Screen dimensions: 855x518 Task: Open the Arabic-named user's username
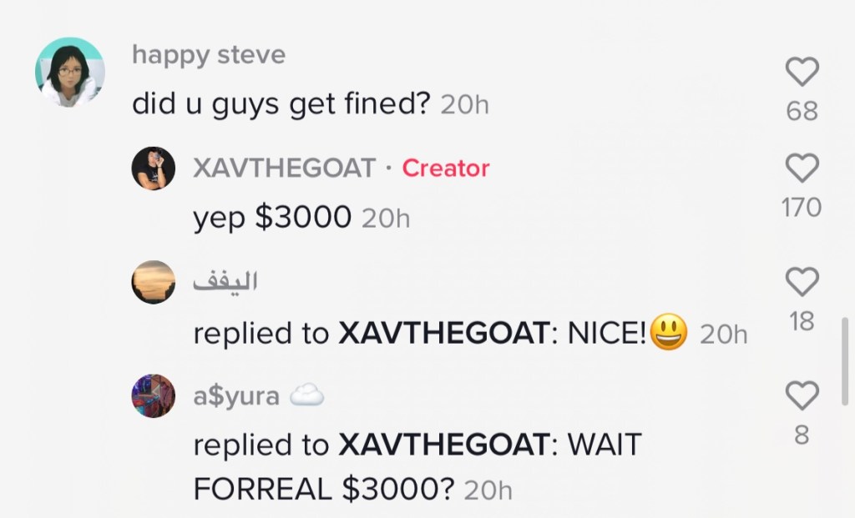225,282
